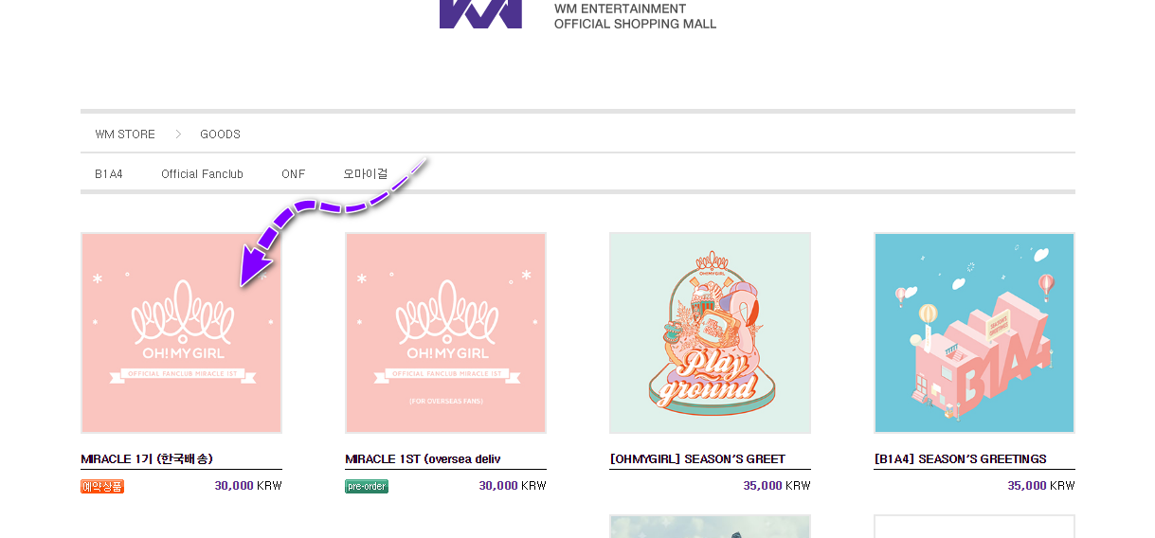Select the B1A4 category tab

[109, 174]
